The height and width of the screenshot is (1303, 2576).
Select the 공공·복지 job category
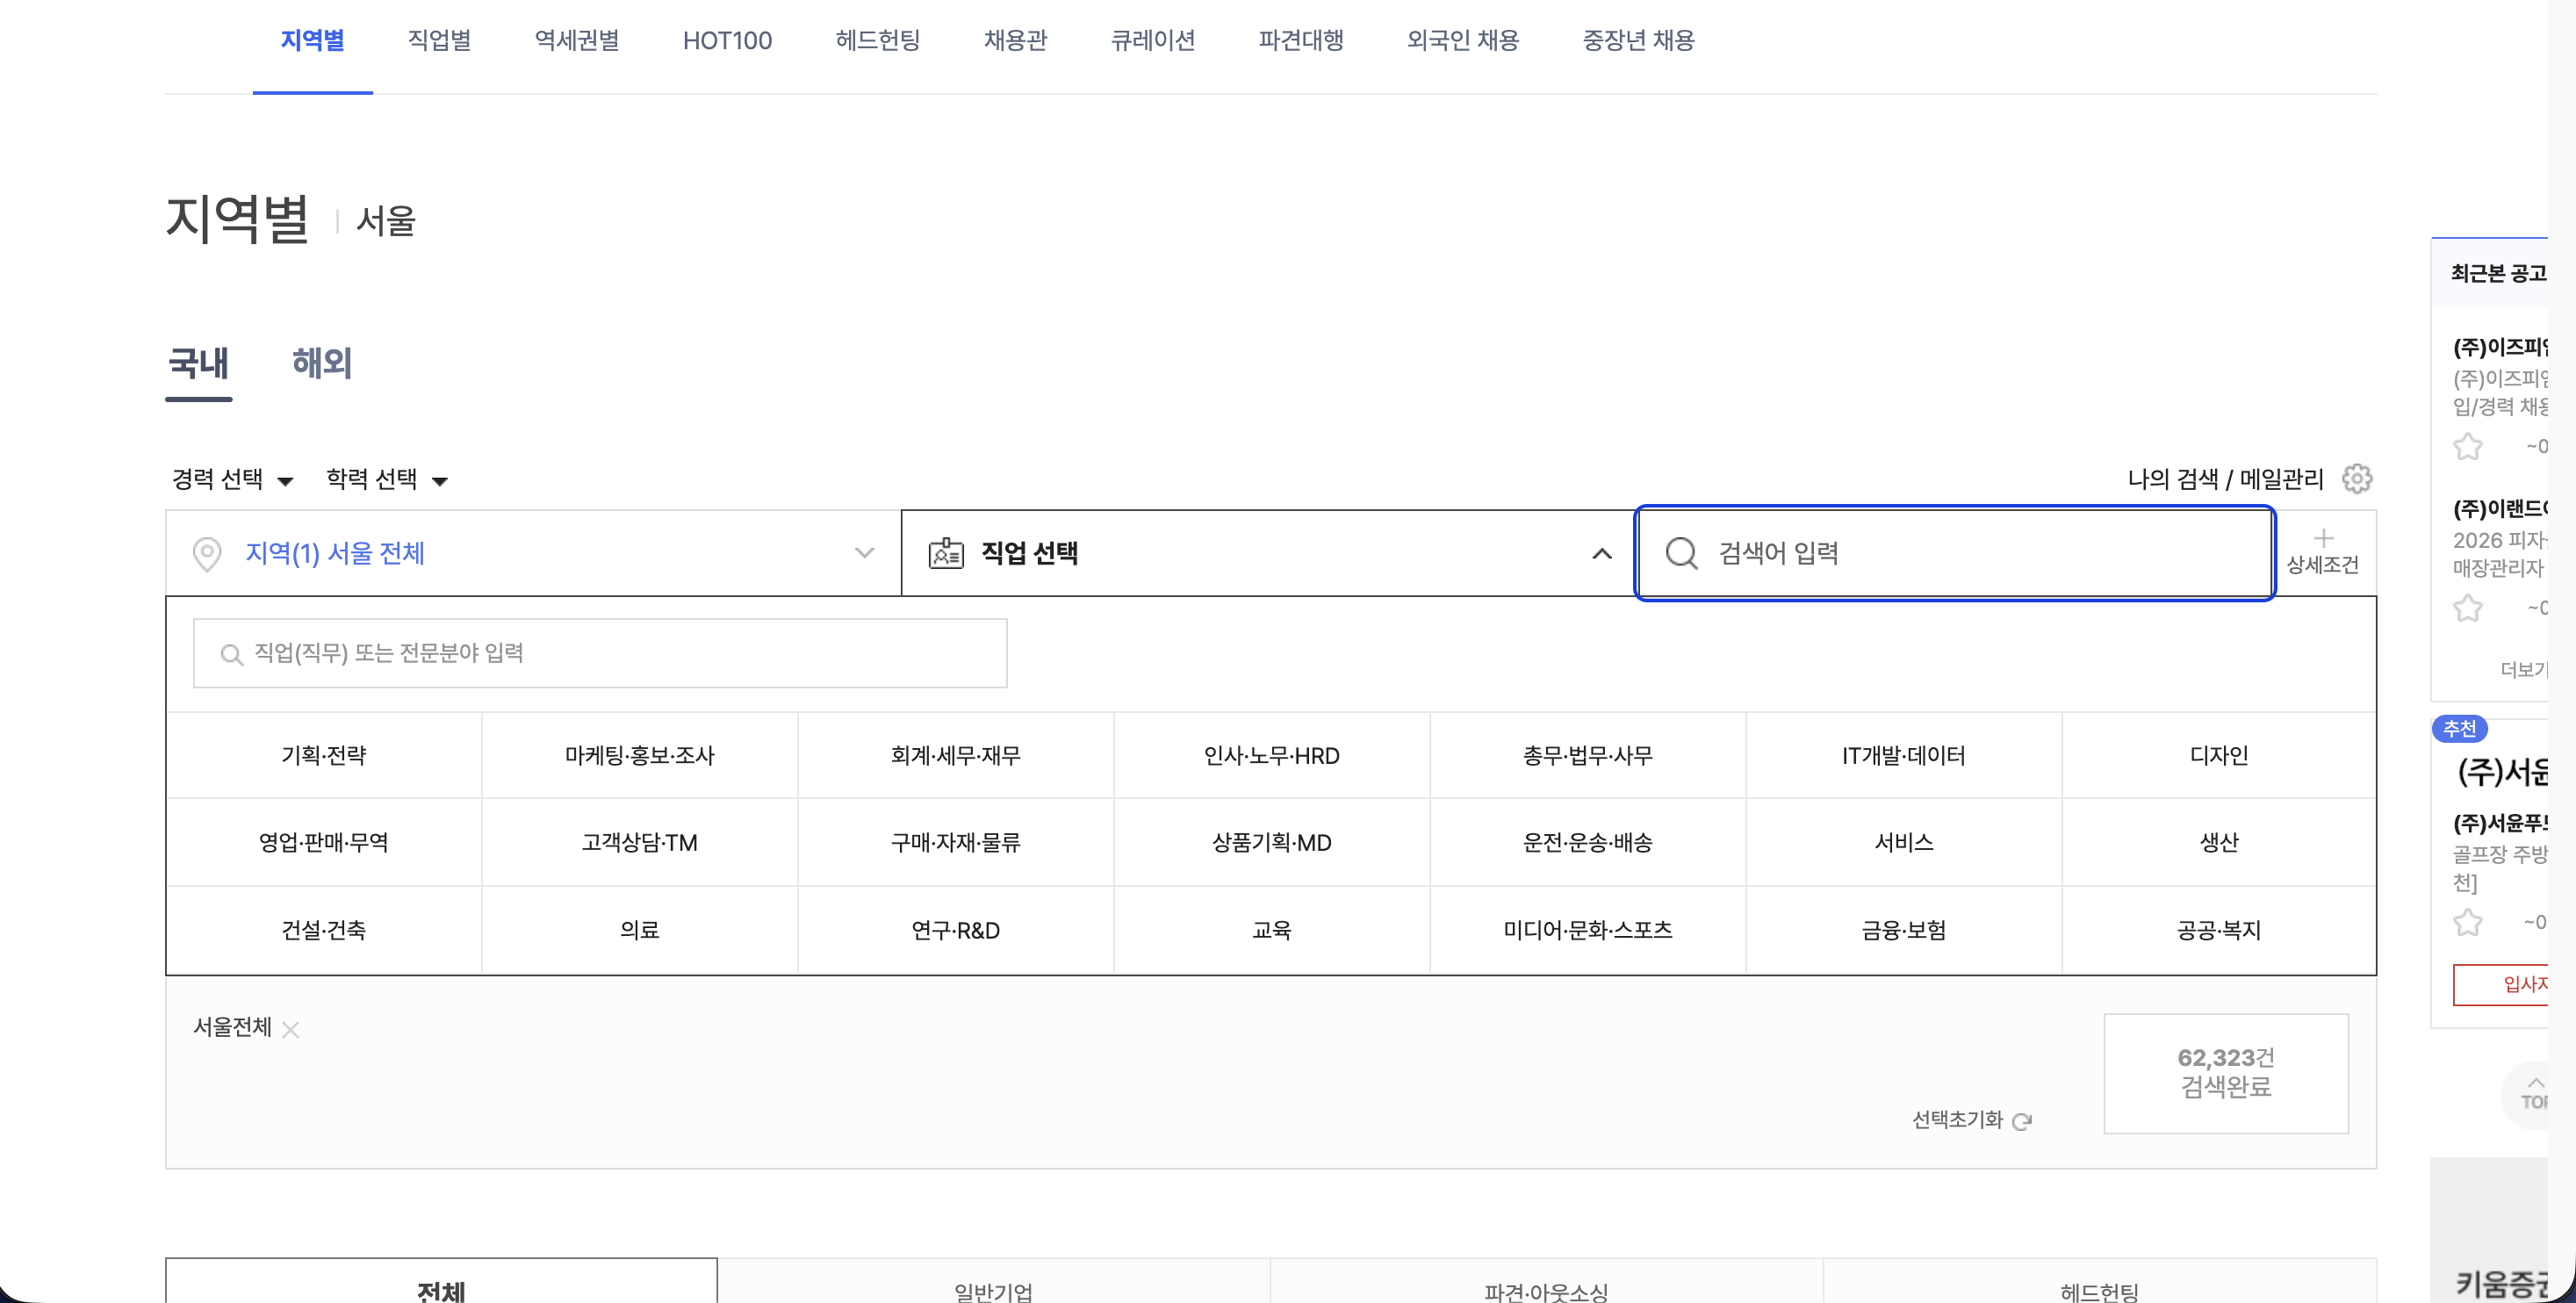click(2219, 930)
